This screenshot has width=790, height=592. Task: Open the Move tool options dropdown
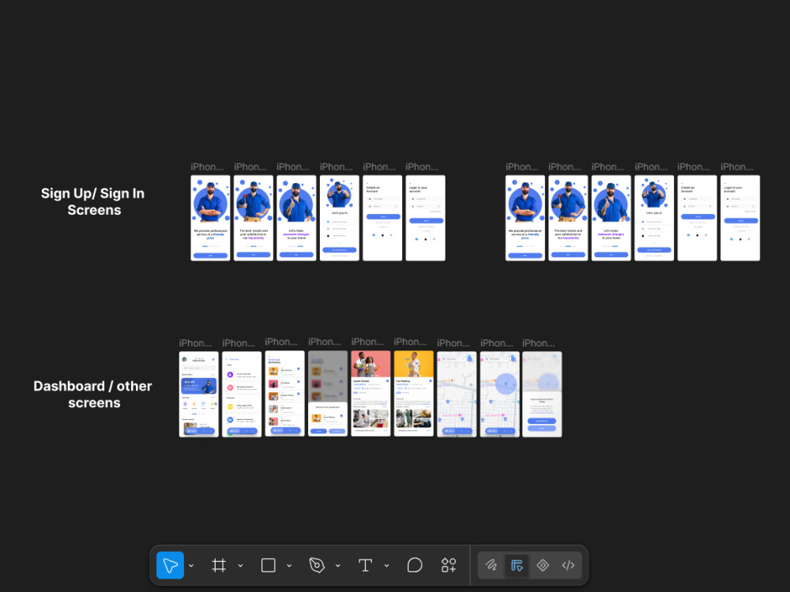[x=191, y=566]
